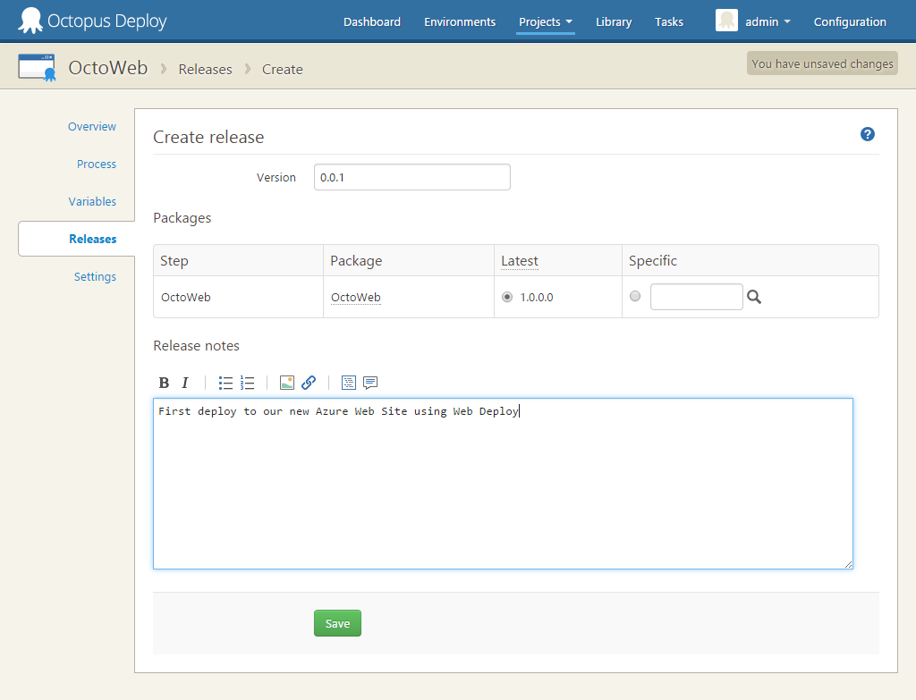
Task: Click the Version input field
Action: [411, 177]
